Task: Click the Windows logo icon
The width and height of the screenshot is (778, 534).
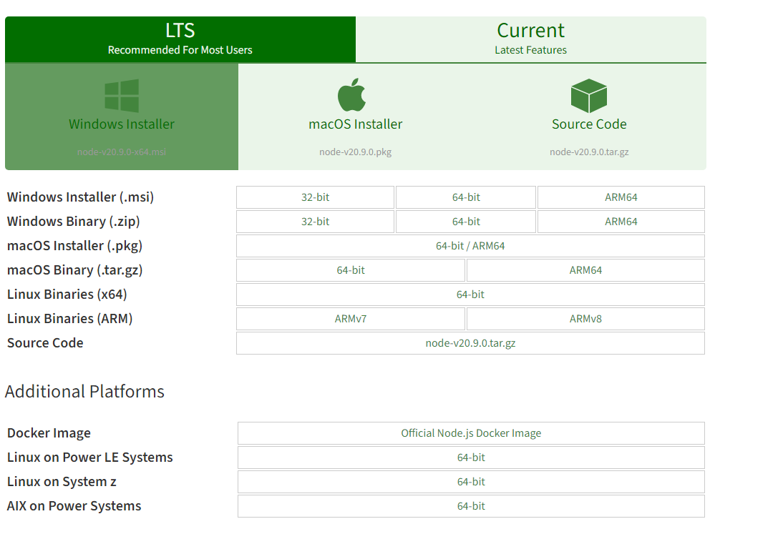Action: [122, 96]
